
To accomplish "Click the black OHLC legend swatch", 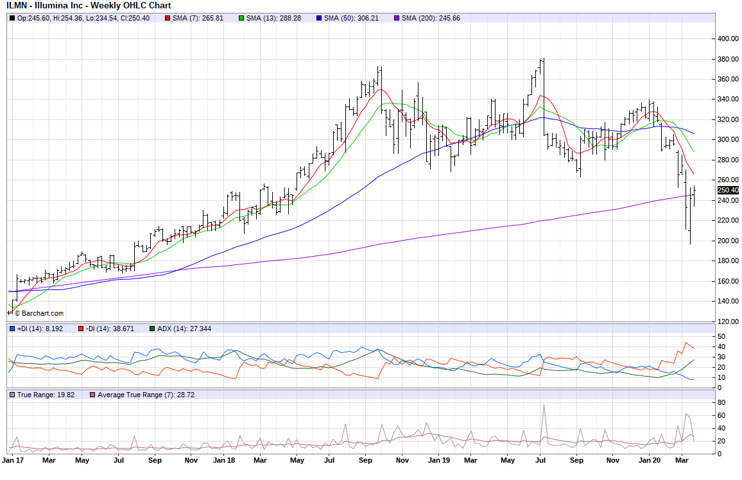I will click(x=12, y=18).
